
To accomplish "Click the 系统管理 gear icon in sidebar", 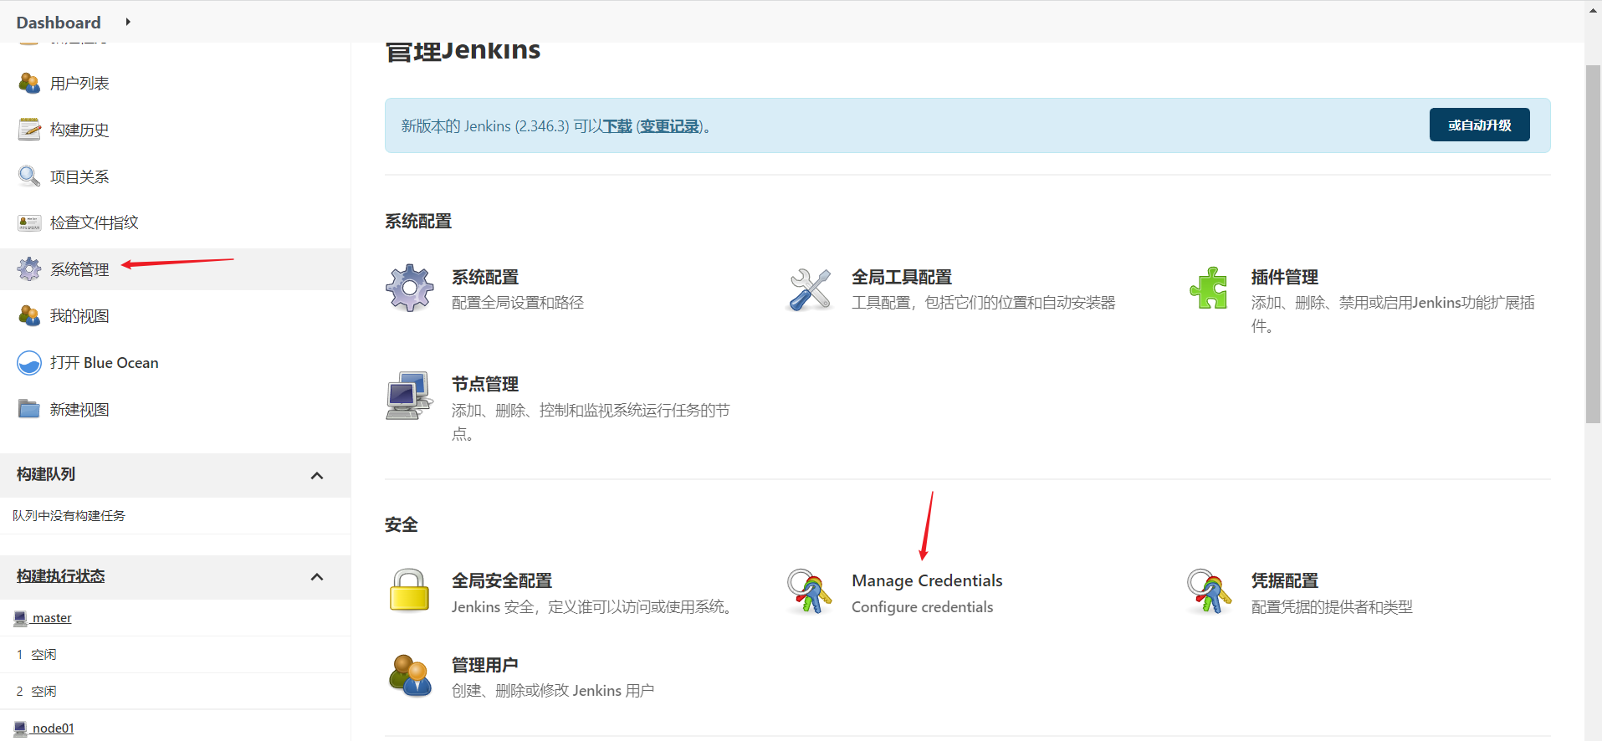I will 29,269.
